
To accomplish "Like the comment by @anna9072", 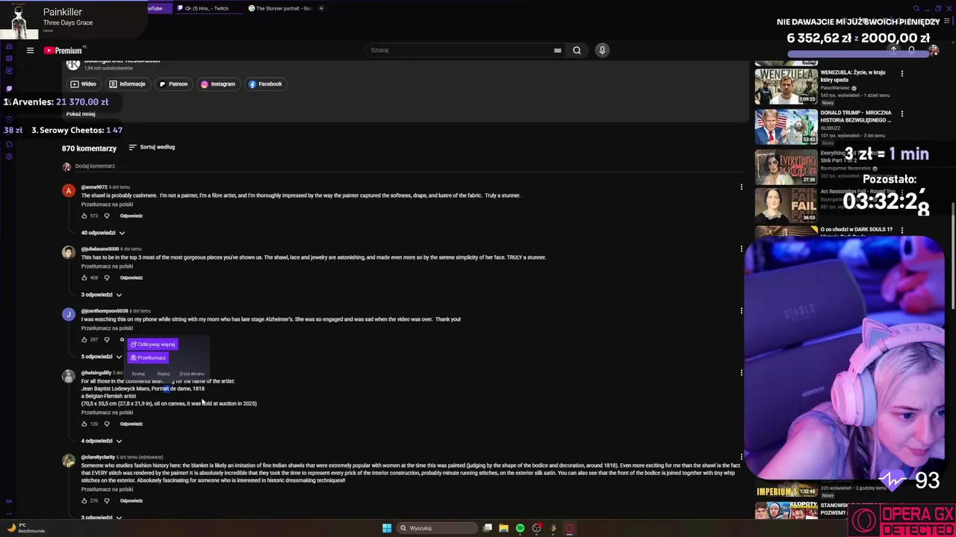I will click(x=84, y=216).
